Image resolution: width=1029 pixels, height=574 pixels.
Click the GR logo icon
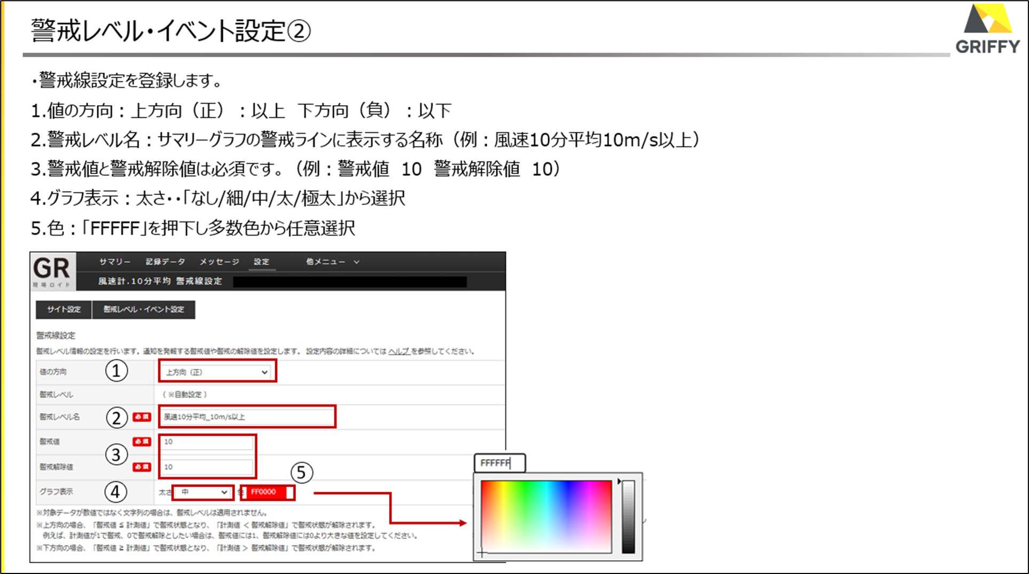(52, 271)
